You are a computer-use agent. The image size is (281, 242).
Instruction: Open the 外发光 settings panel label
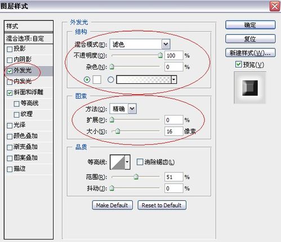23,70
